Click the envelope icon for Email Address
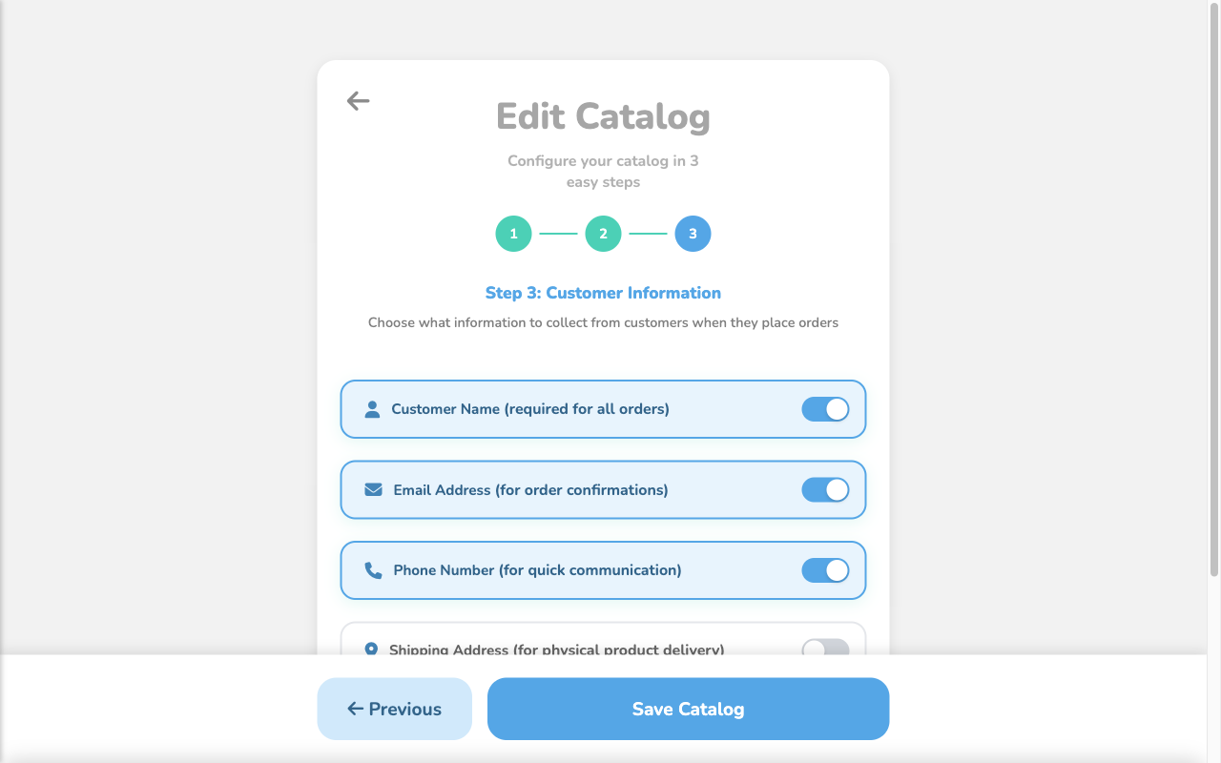 pos(373,490)
